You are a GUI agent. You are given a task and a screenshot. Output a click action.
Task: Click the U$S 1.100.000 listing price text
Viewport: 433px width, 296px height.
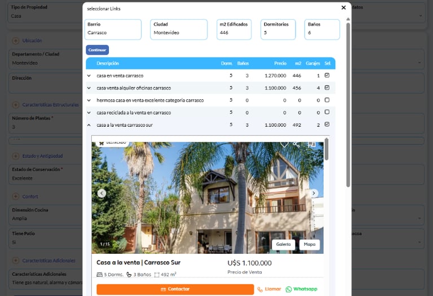[249, 263]
